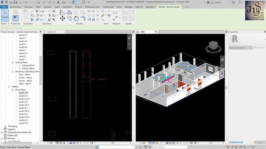Click the Edit Type button

point(259,48)
